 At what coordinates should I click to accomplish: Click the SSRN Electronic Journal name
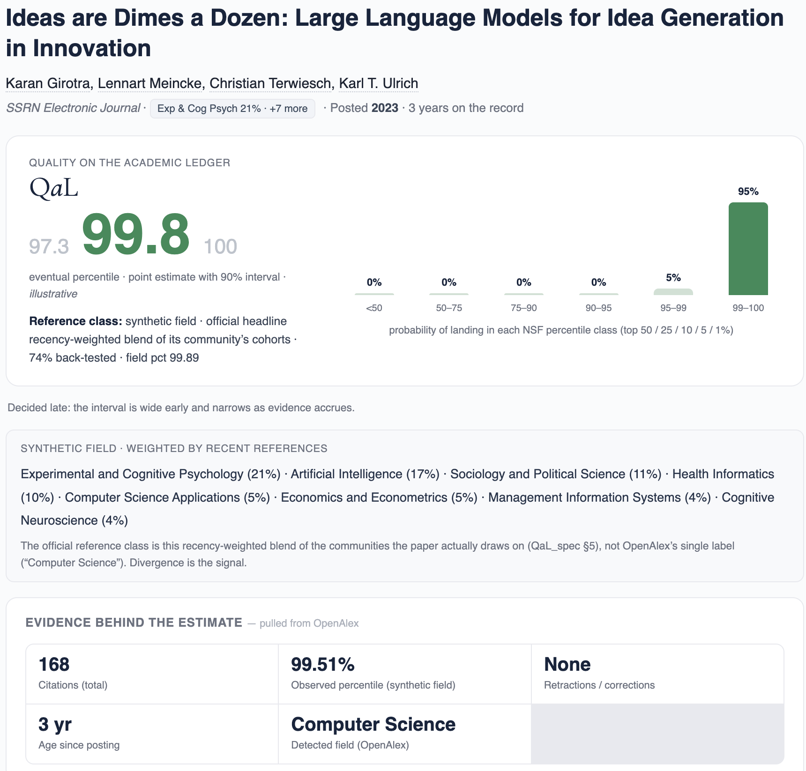coord(73,108)
